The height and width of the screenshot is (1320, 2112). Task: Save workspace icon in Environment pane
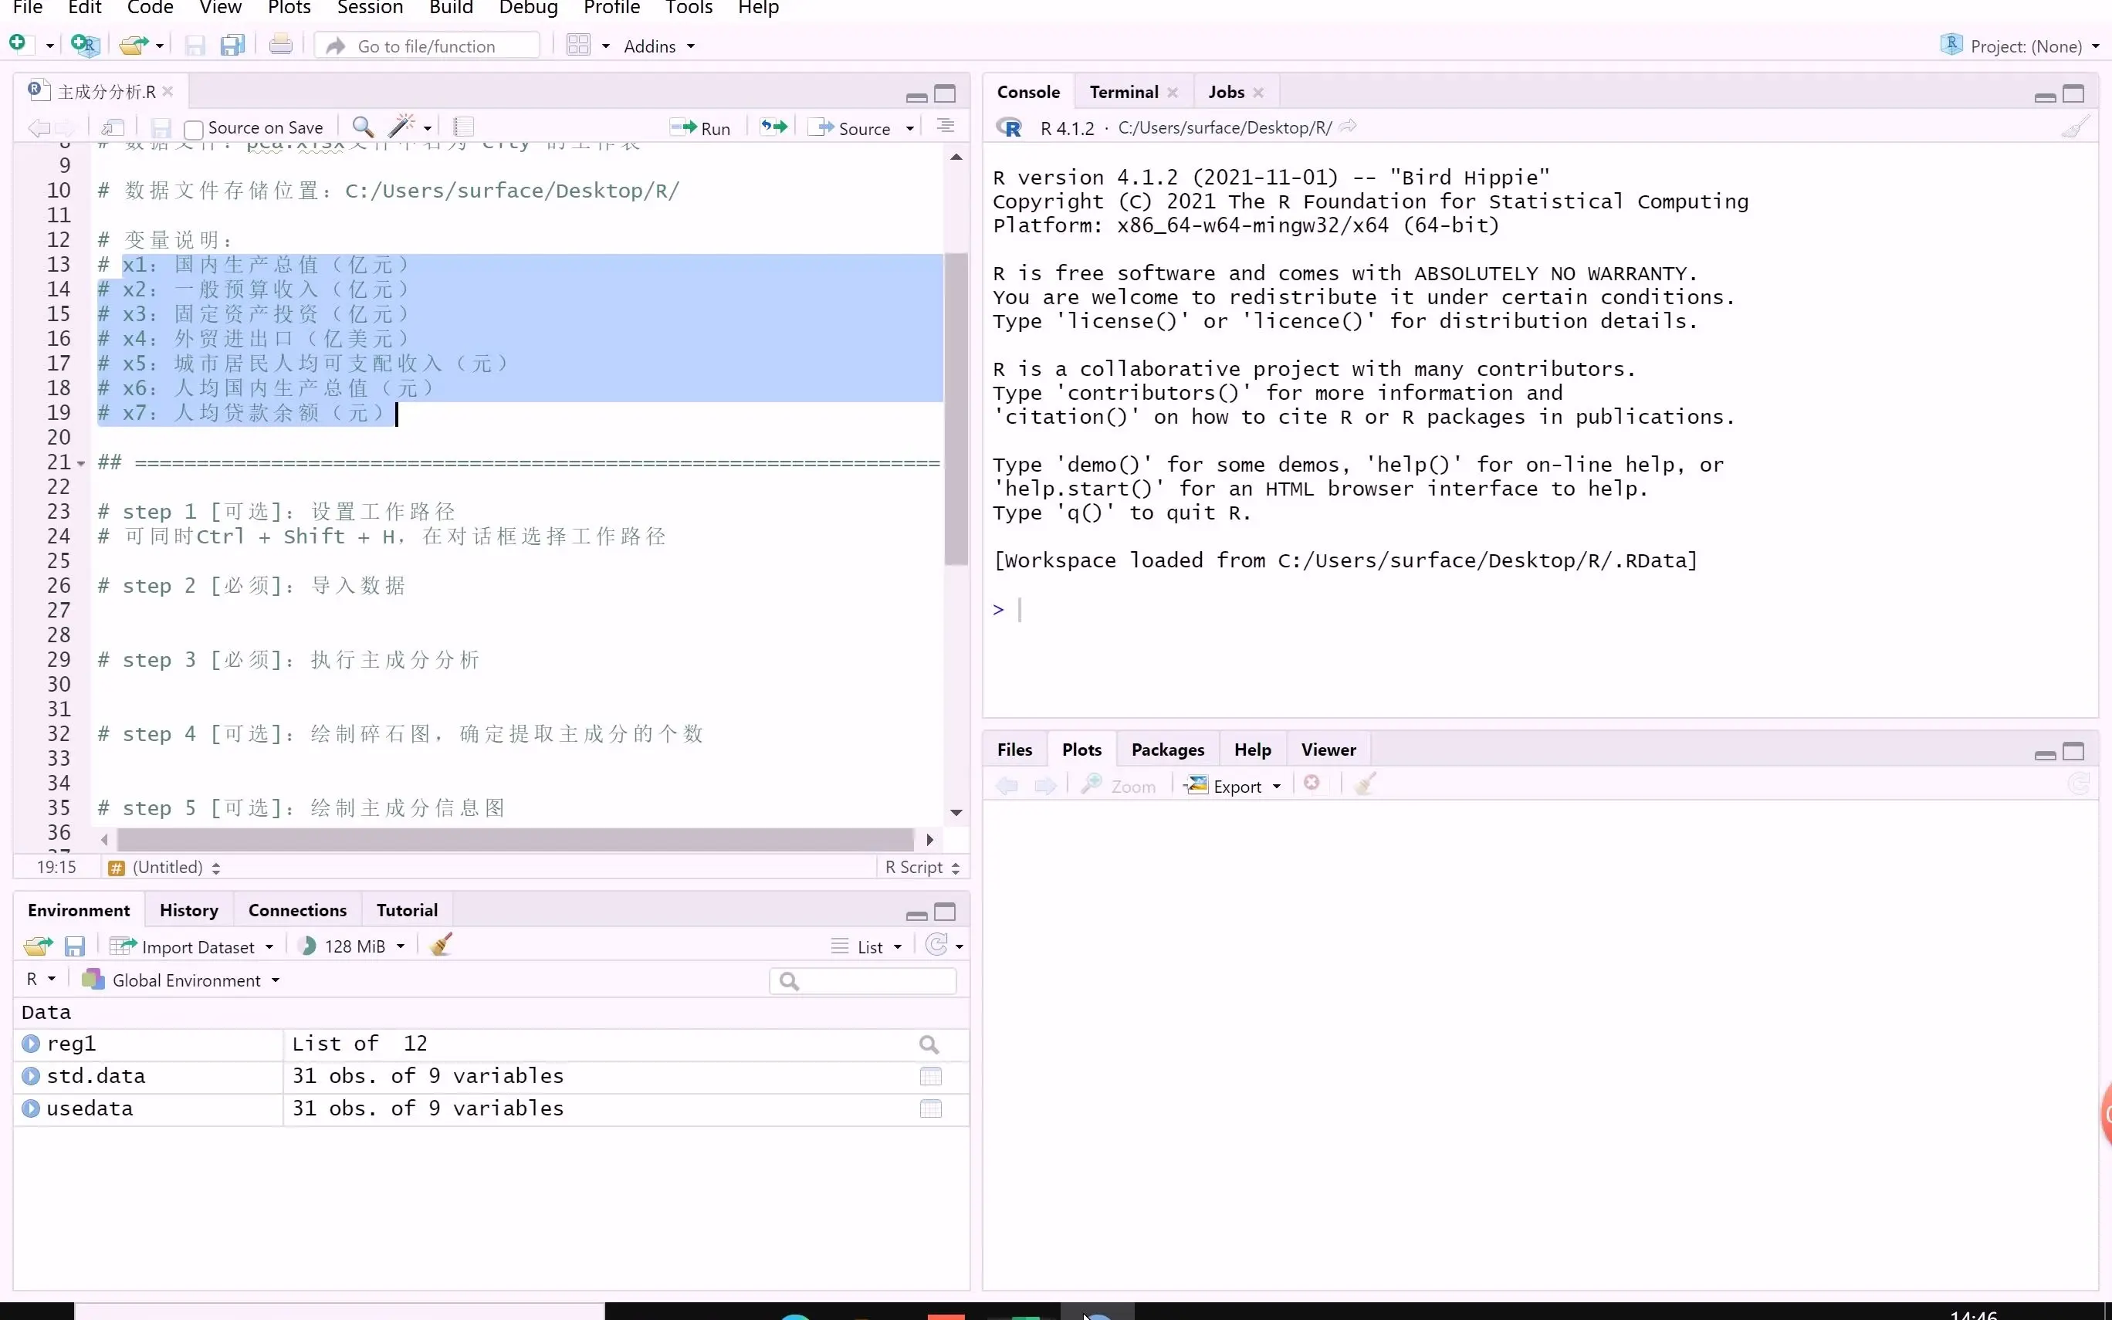[75, 946]
